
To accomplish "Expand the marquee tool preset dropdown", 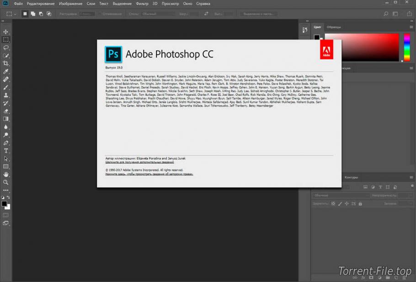I will (x=11, y=14).
